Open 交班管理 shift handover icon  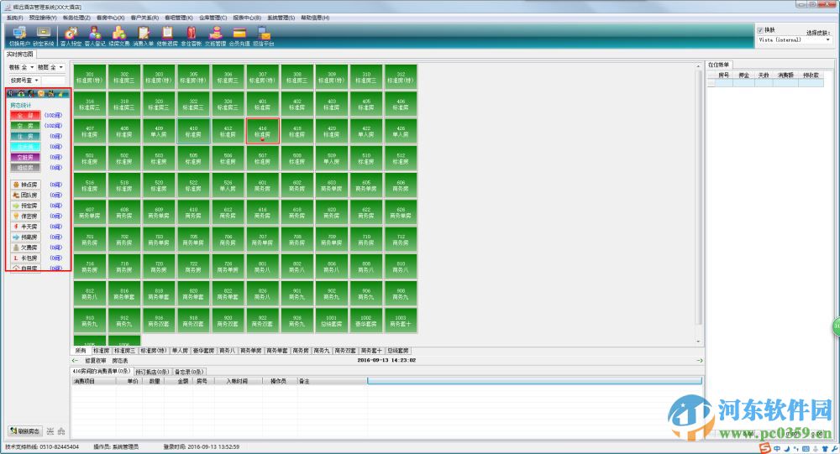click(215, 36)
